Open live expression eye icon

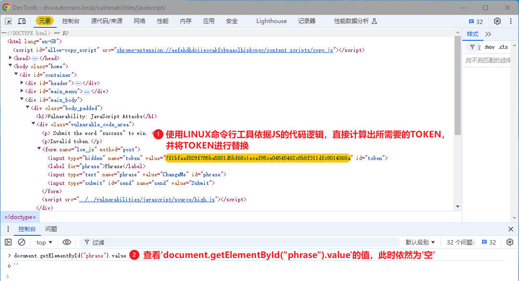(66, 242)
